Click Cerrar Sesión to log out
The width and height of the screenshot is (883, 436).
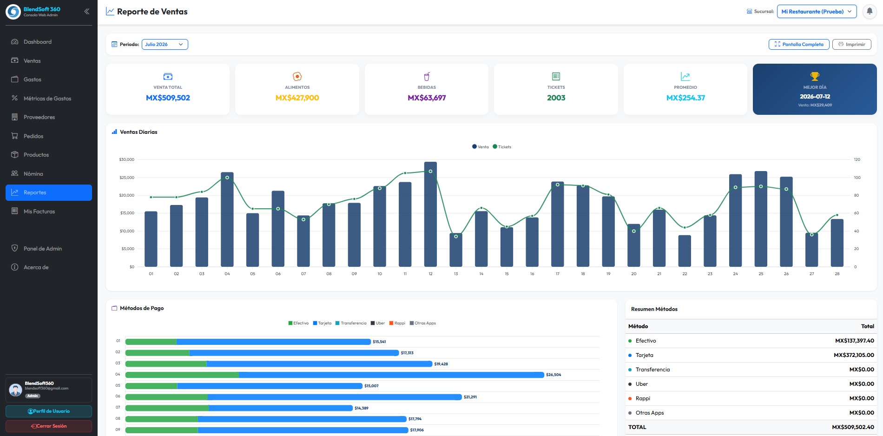click(x=49, y=426)
